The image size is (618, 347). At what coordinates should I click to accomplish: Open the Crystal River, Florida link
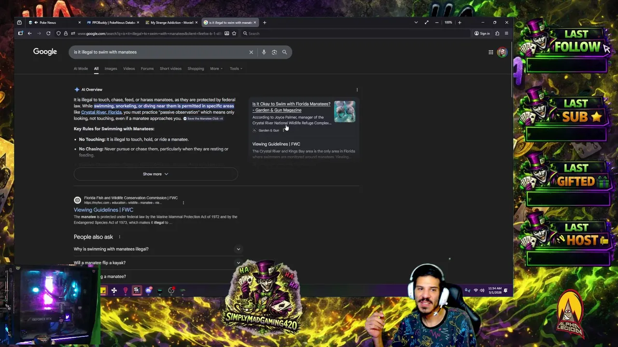tap(101, 112)
